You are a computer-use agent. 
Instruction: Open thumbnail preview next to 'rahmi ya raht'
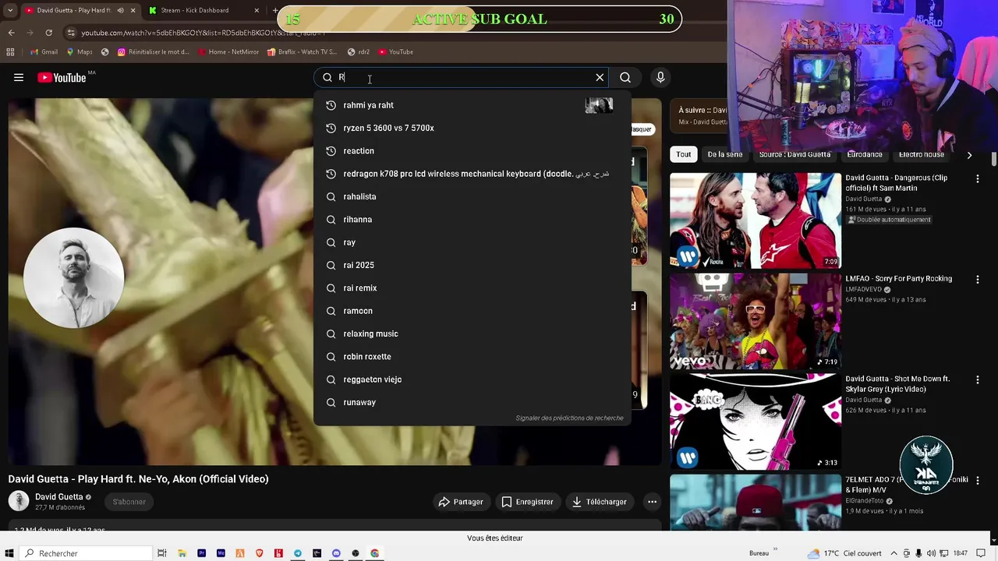click(599, 105)
